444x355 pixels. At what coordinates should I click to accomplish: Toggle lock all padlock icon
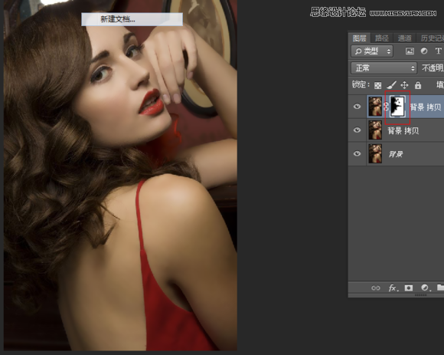pyautogui.click(x=418, y=85)
